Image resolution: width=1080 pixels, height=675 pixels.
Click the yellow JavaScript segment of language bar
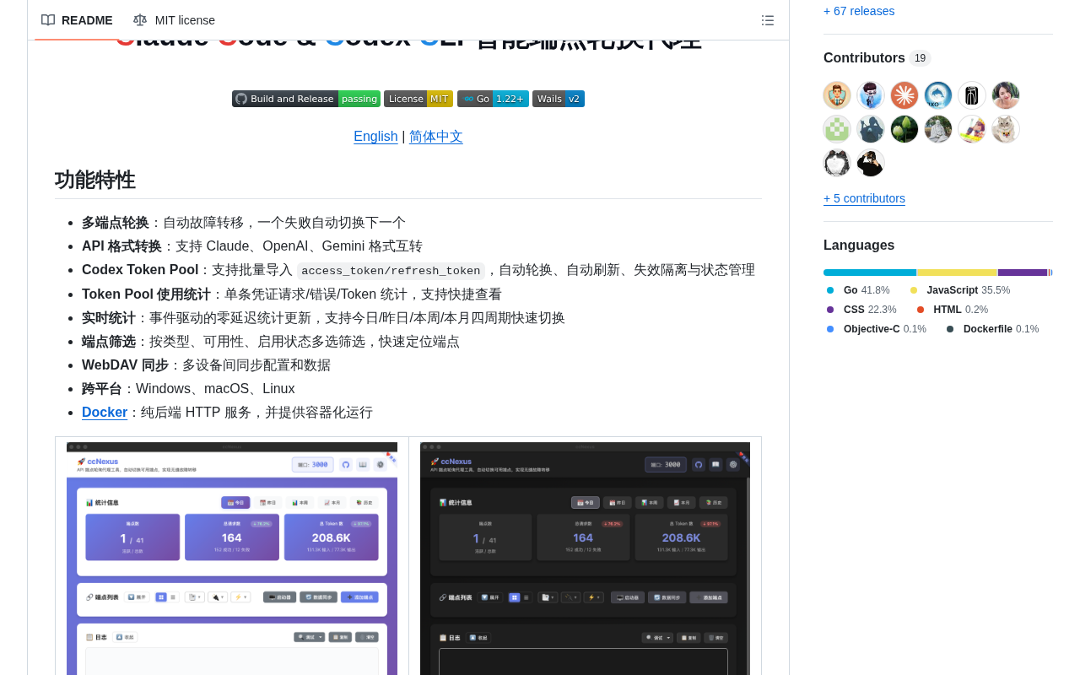tap(958, 273)
